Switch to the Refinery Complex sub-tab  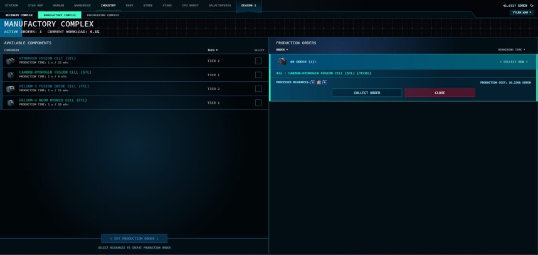(x=19, y=15)
